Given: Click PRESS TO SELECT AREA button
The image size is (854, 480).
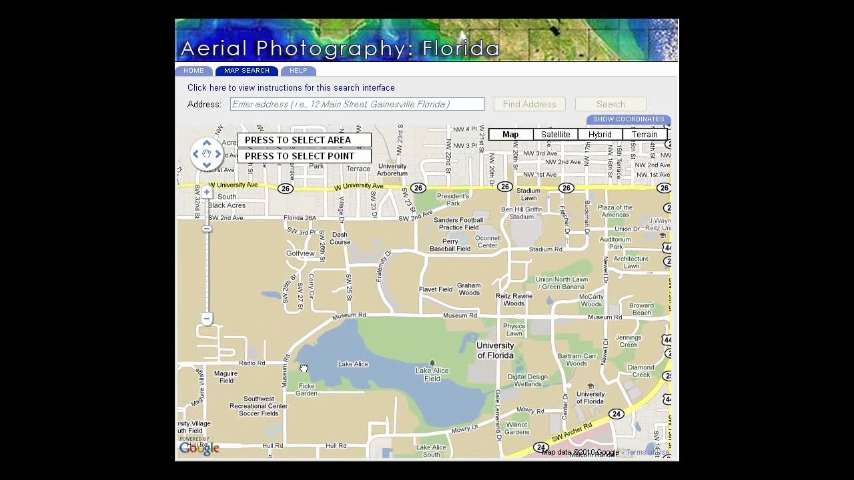Looking at the screenshot, I should pyautogui.click(x=304, y=140).
